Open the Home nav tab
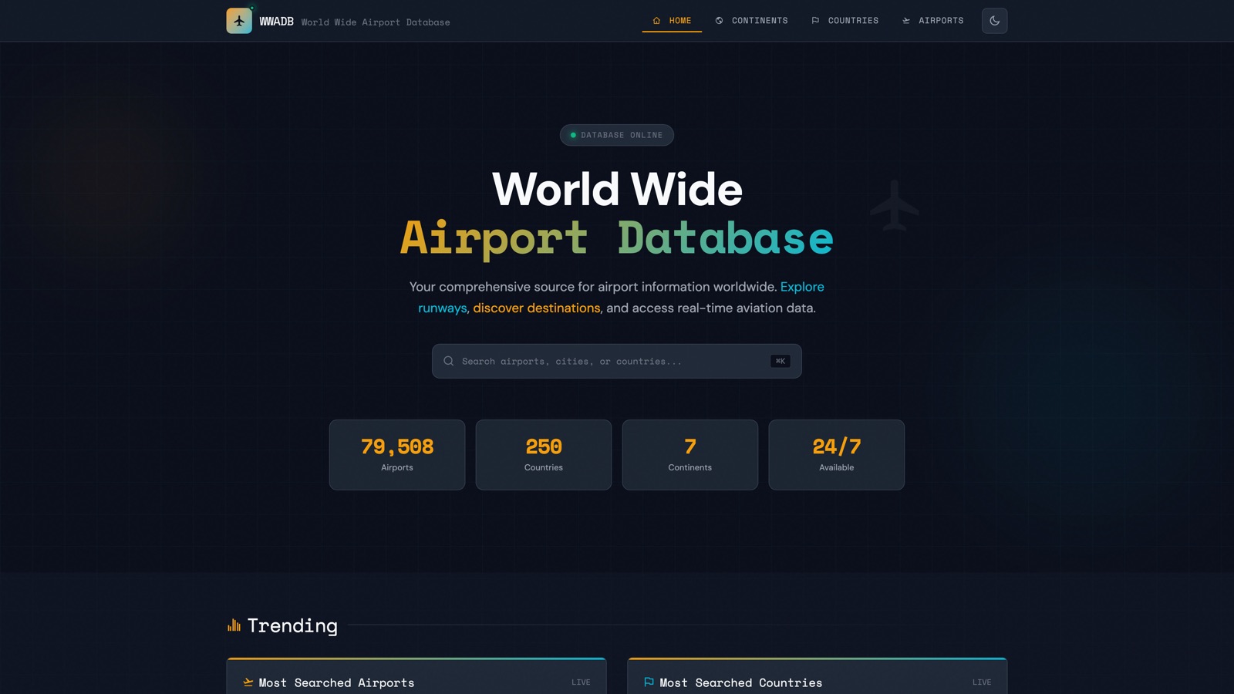1234x694 pixels. tap(672, 21)
